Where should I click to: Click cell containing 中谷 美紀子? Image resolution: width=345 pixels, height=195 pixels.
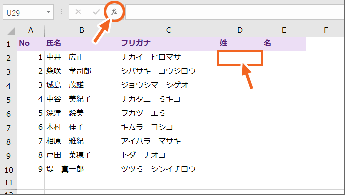(x=82, y=100)
